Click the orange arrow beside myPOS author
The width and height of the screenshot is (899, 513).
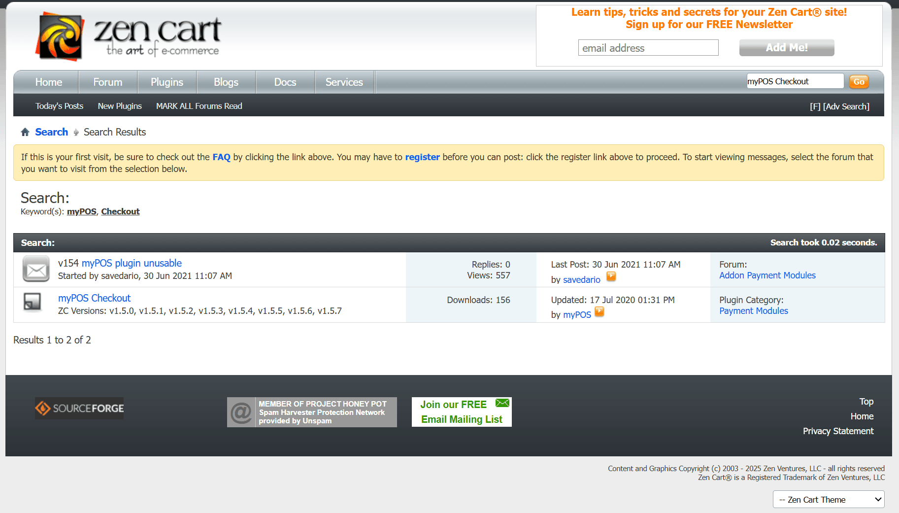(x=599, y=311)
